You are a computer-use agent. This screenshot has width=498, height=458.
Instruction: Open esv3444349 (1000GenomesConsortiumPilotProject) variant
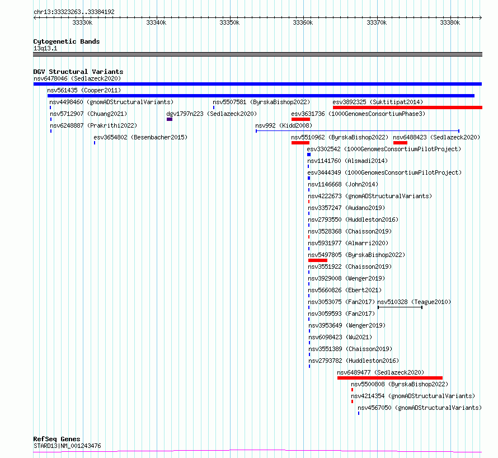tap(384, 172)
